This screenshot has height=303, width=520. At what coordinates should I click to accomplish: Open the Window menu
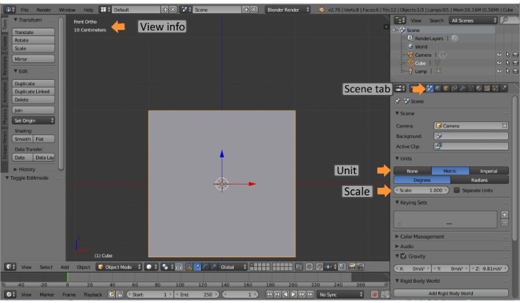pos(67,10)
